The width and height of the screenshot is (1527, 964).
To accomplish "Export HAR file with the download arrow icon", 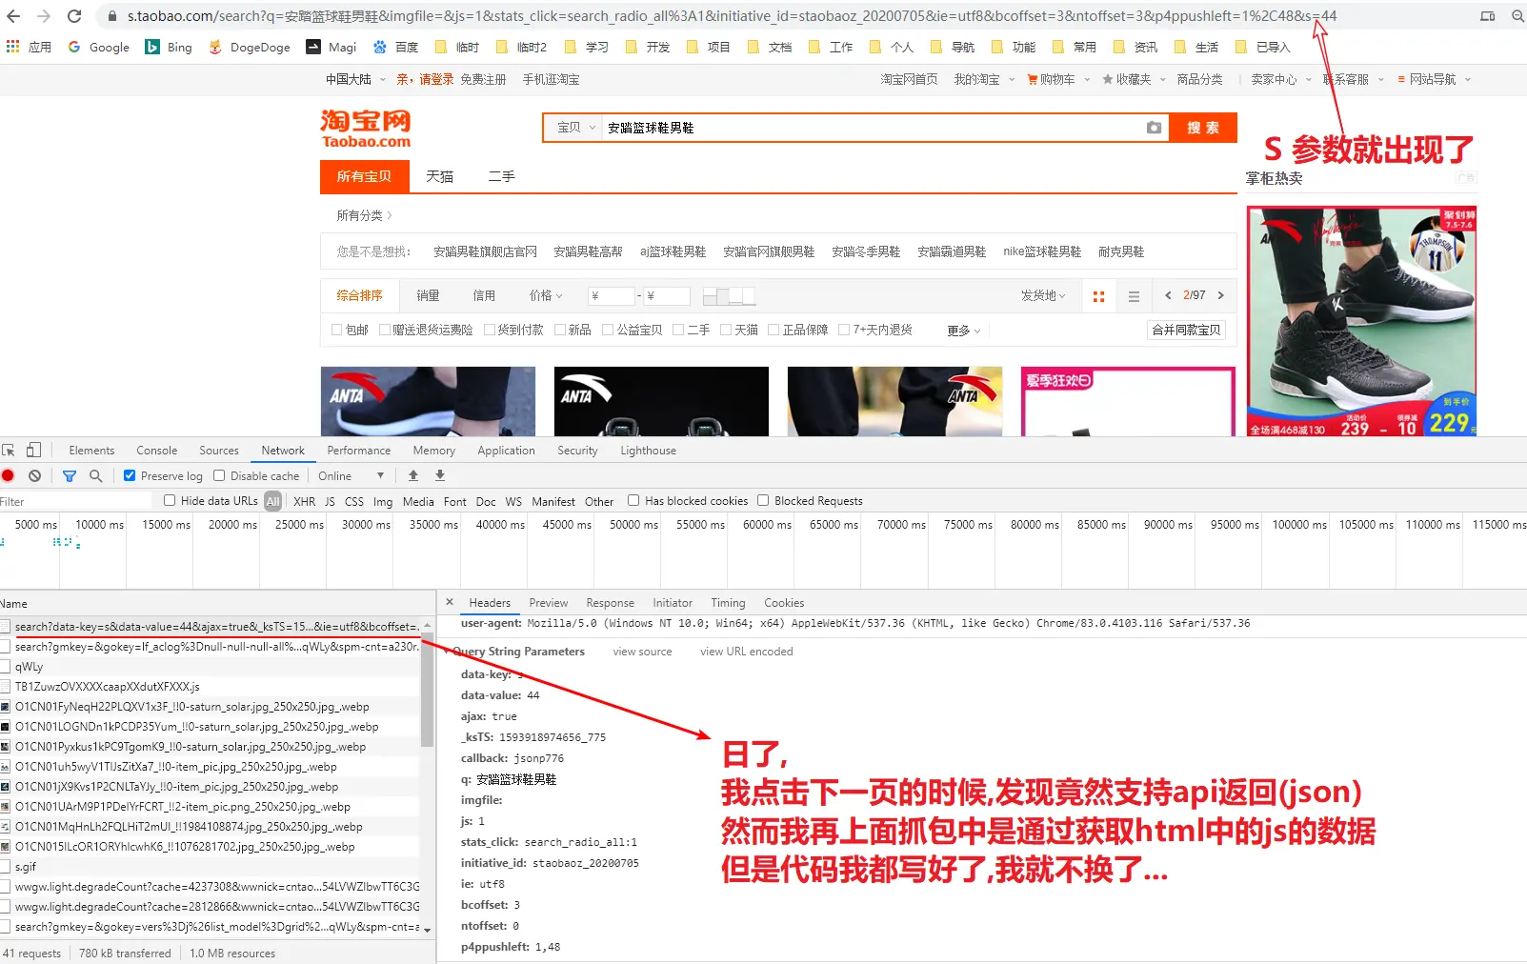I will point(439,475).
